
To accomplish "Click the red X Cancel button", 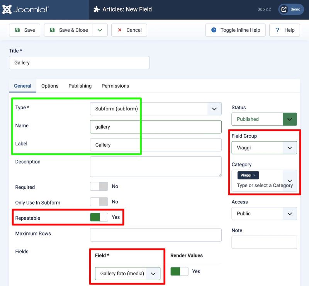I will (129, 30).
